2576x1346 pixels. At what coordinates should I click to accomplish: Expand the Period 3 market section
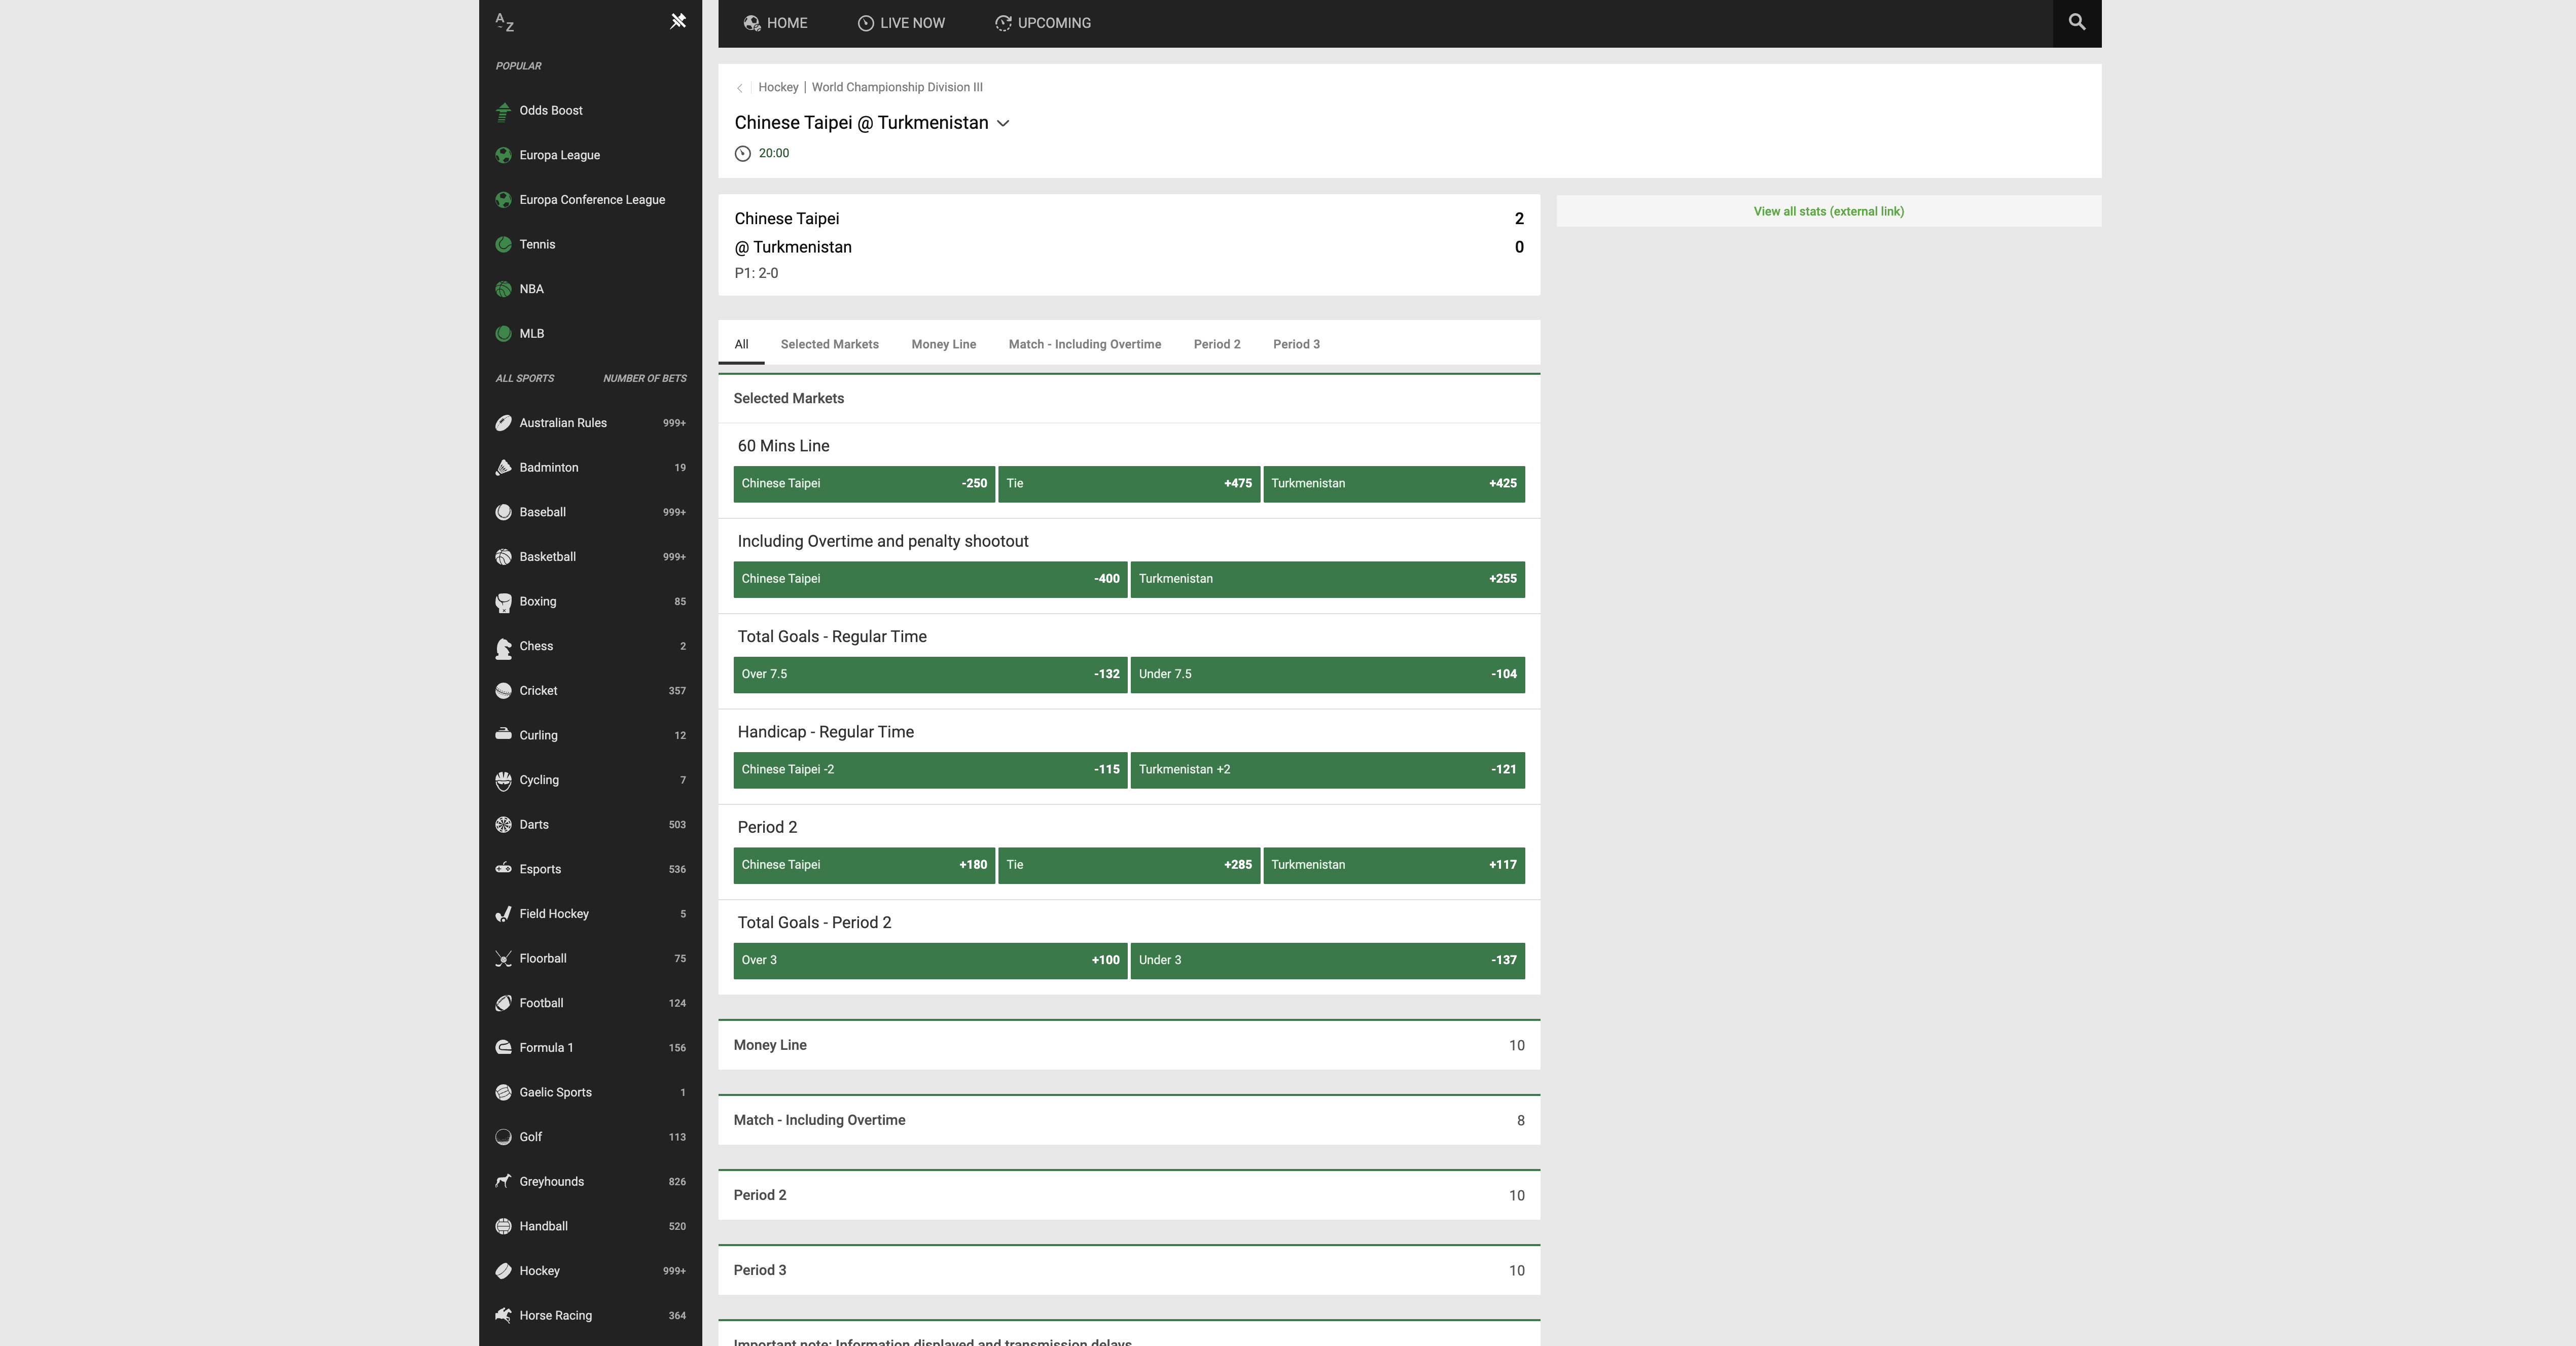[x=1129, y=1270]
